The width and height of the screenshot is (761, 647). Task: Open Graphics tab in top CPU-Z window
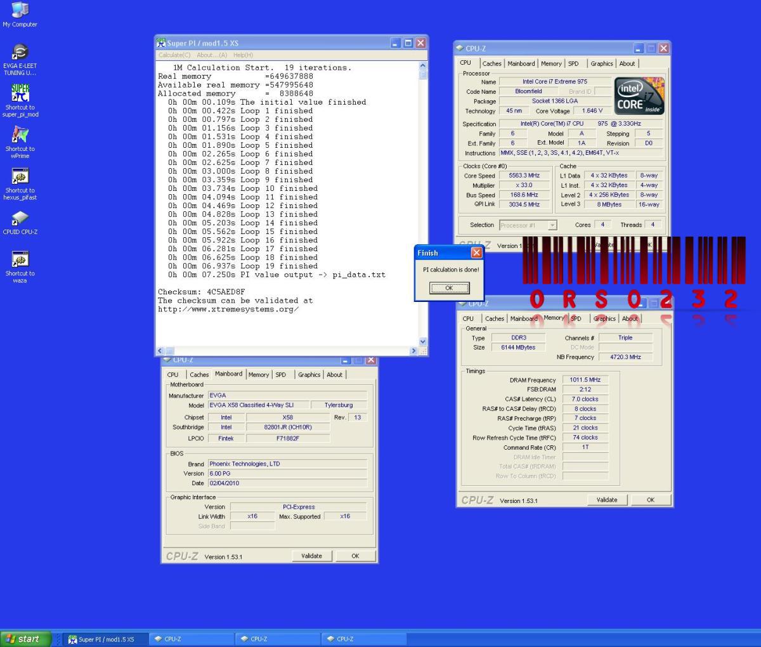pos(602,63)
